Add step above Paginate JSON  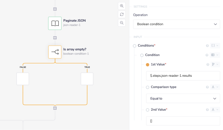(x=55, y=9)
